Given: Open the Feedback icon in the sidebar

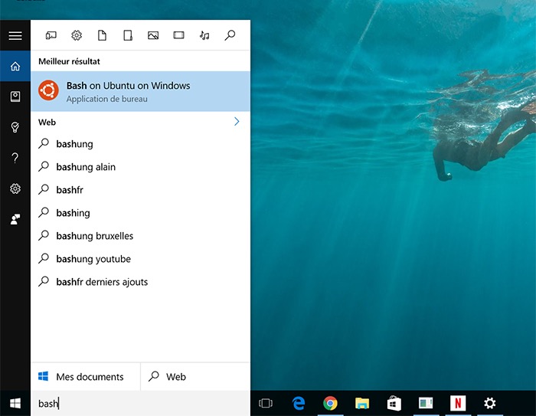Looking at the screenshot, I should (15, 219).
